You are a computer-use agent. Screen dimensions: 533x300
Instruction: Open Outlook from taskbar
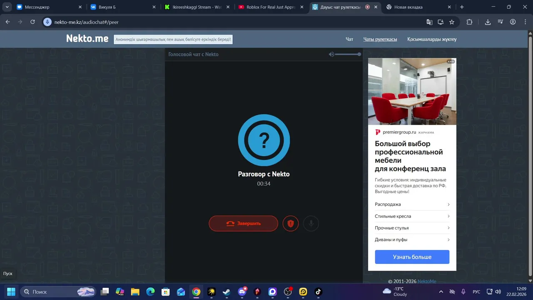[181, 292]
